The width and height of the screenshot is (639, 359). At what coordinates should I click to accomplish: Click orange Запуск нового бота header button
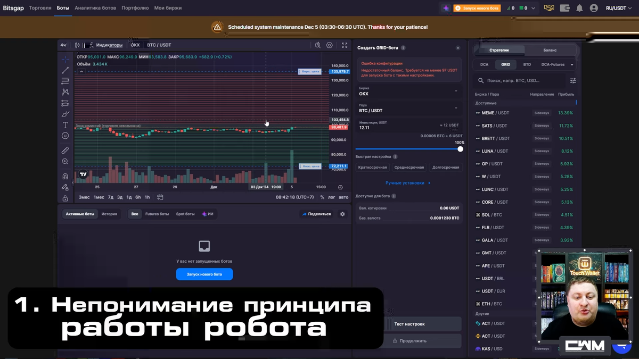477,8
